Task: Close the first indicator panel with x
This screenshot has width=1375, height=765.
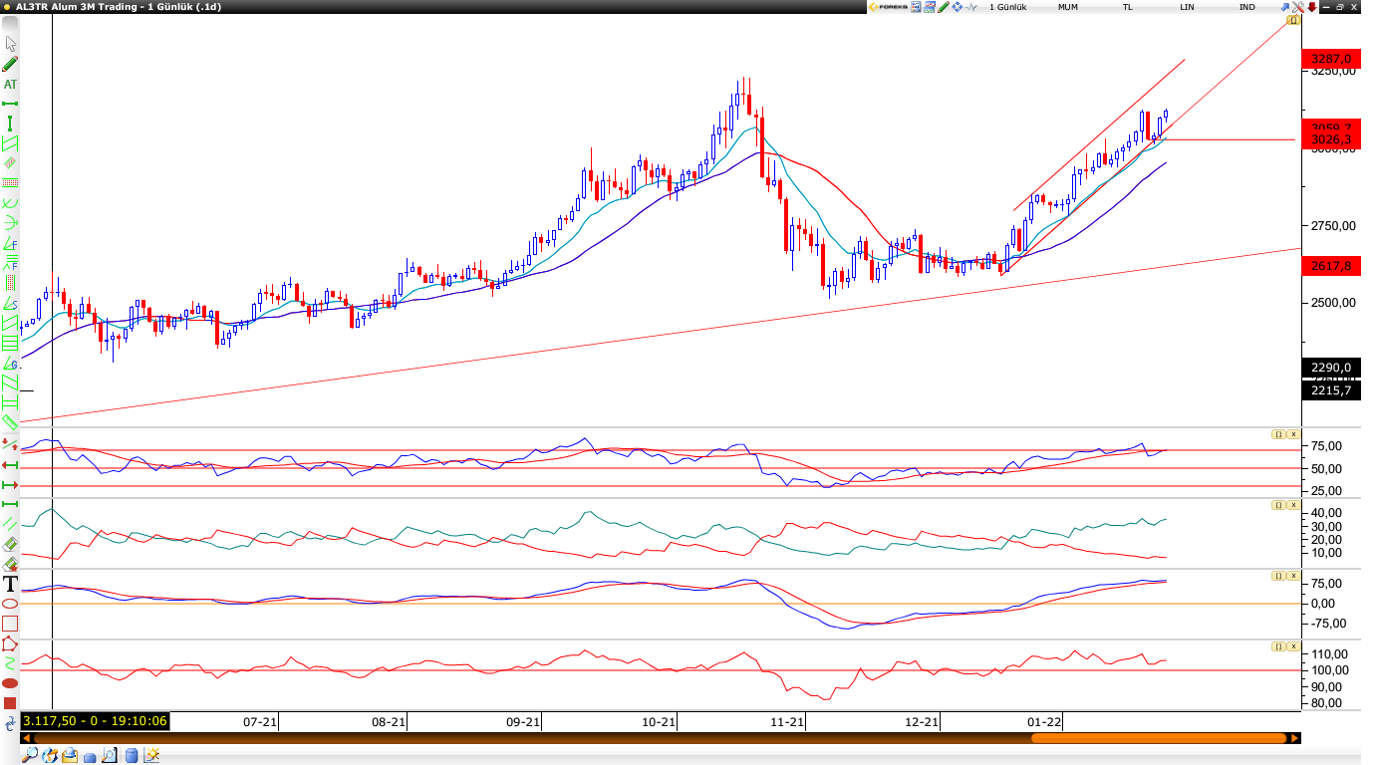Action: pos(1292,434)
